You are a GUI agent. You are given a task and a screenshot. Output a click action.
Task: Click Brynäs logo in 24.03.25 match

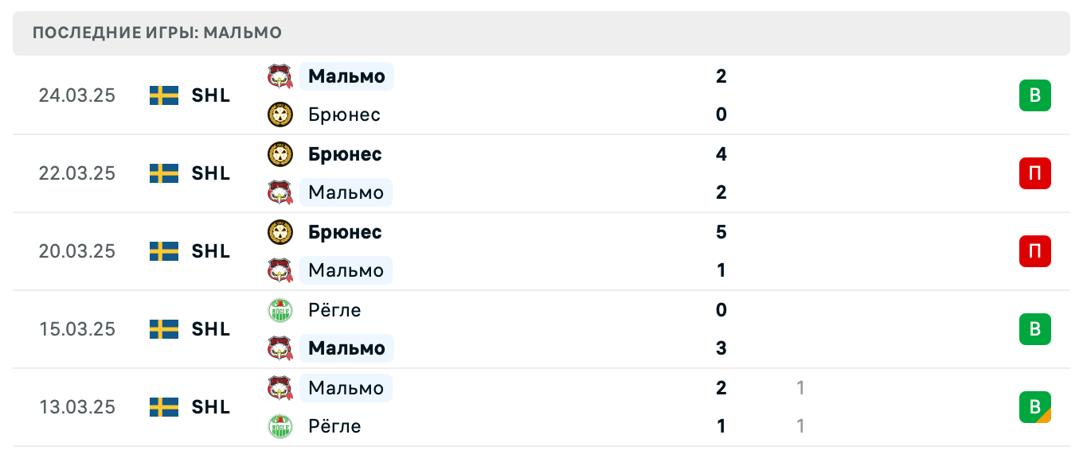(x=280, y=114)
